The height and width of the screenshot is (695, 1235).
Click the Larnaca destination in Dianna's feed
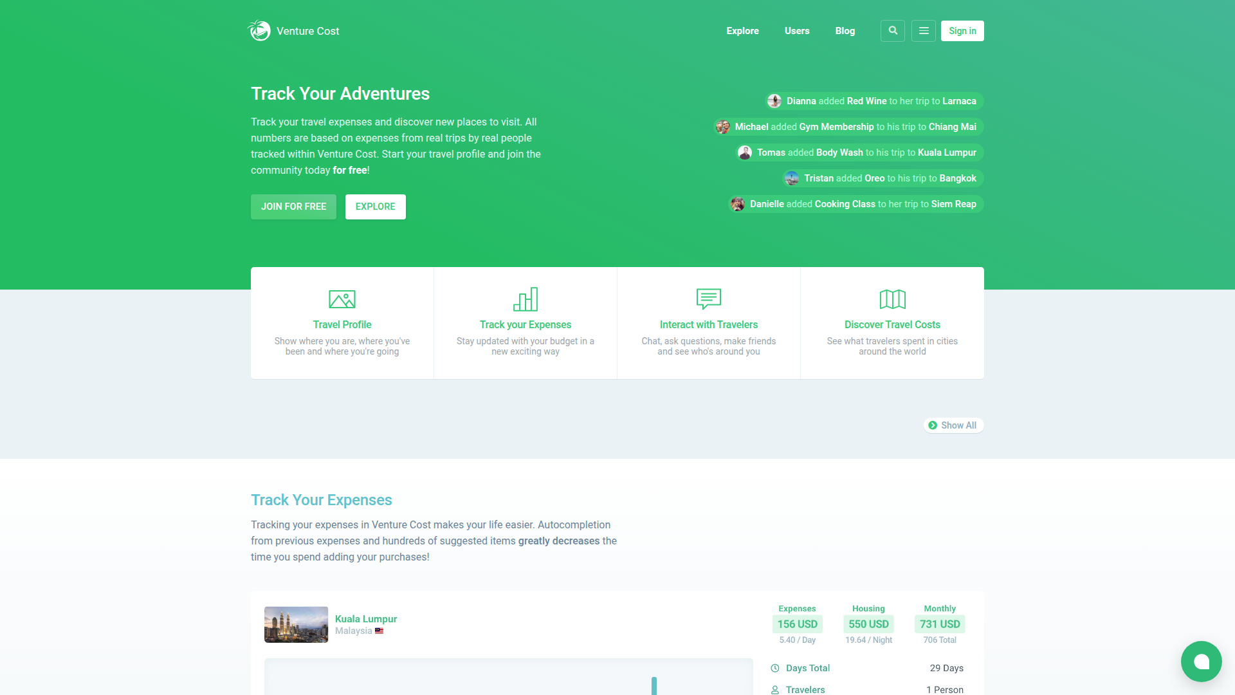click(x=959, y=101)
